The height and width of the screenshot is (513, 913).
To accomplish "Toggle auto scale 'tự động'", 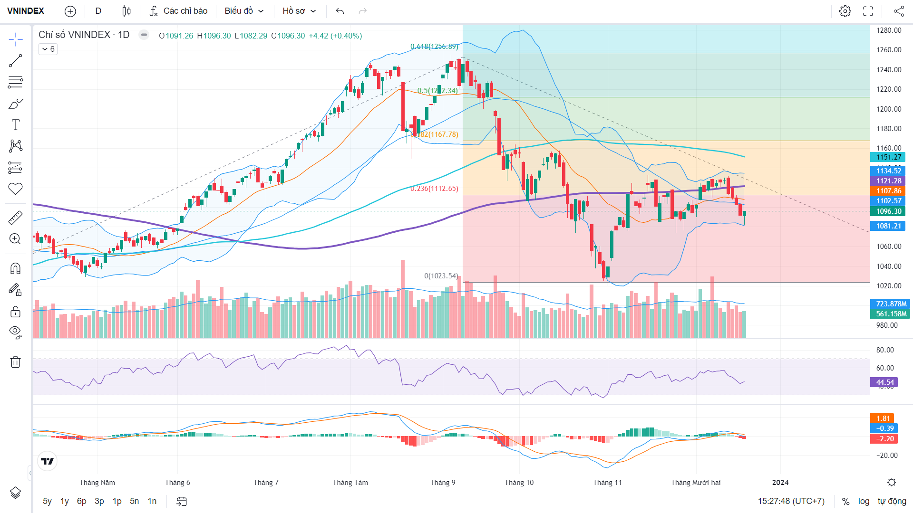I will [892, 501].
